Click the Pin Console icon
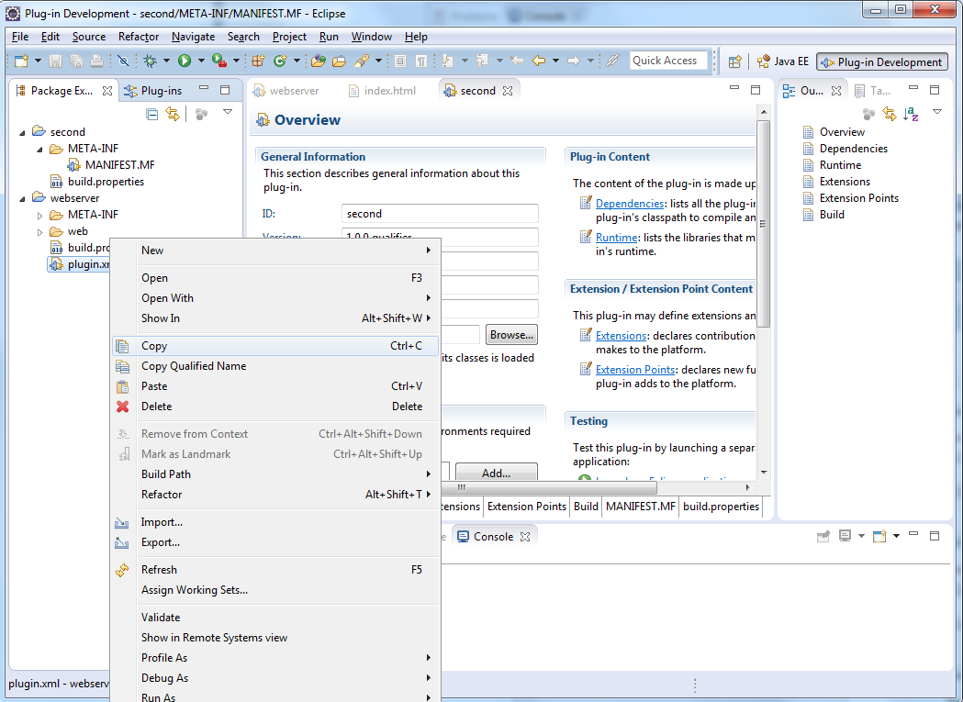The image size is (963, 702). click(823, 536)
